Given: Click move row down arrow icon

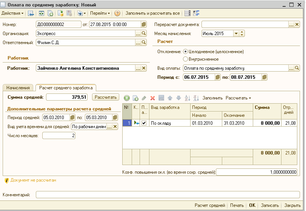Looking at the screenshot, I should pos(178,98).
